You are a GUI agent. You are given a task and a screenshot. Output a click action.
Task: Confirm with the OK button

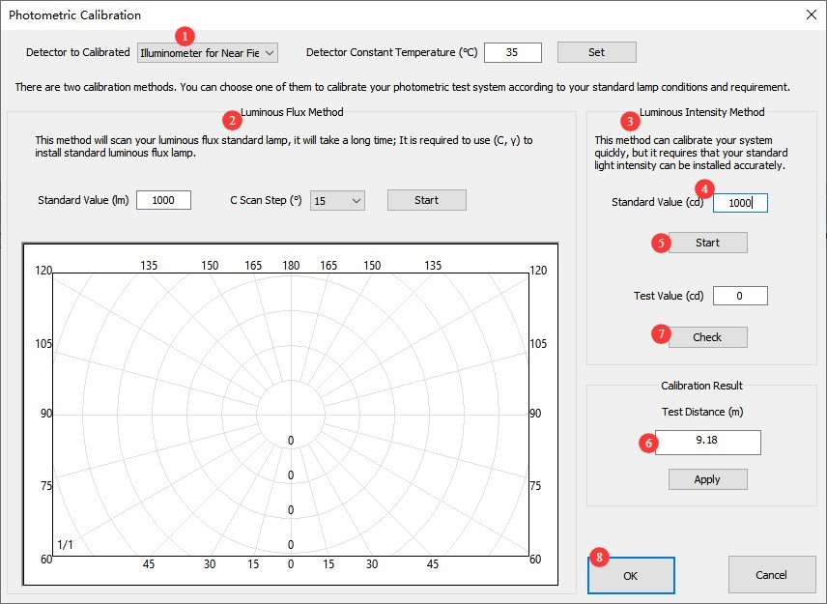coord(631,576)
